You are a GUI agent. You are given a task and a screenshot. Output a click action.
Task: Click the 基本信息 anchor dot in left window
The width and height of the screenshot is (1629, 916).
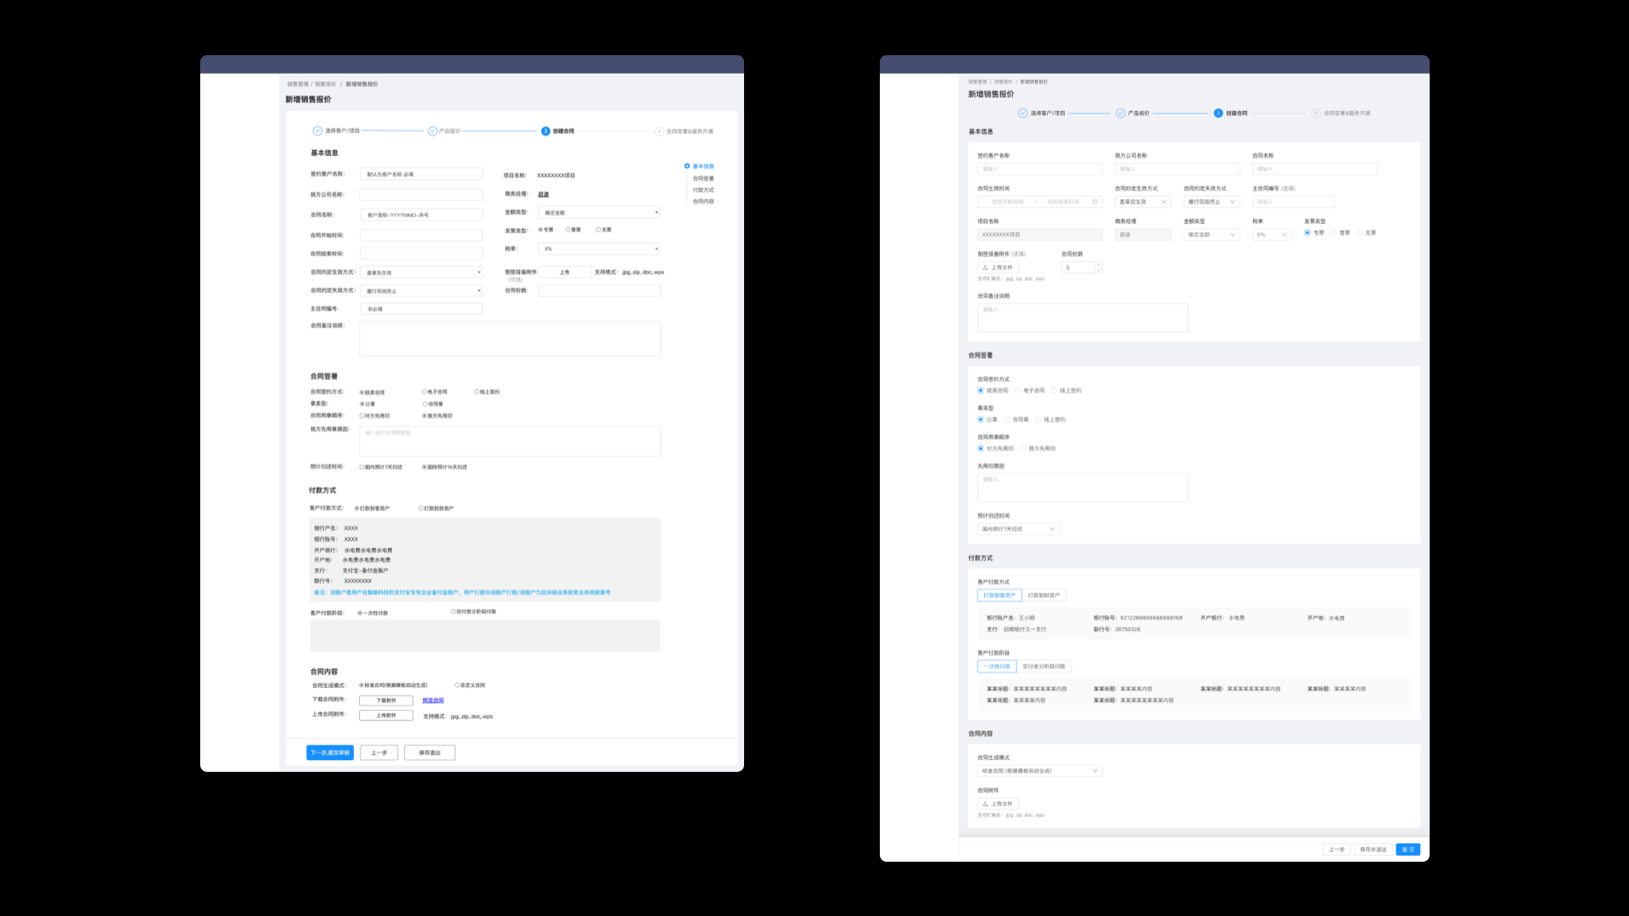coord(687,166)
